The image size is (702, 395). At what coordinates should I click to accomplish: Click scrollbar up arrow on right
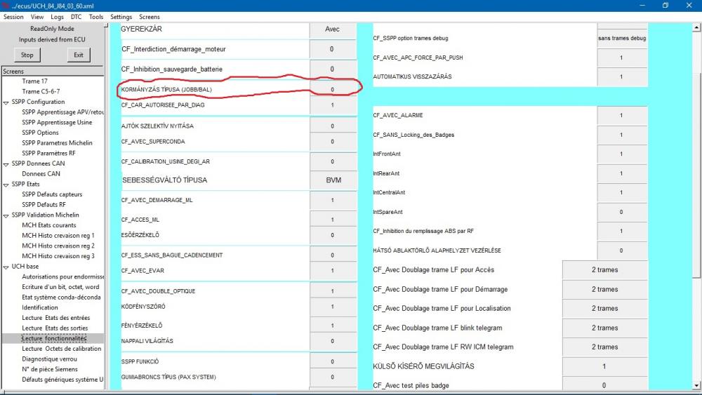point(696,28)
